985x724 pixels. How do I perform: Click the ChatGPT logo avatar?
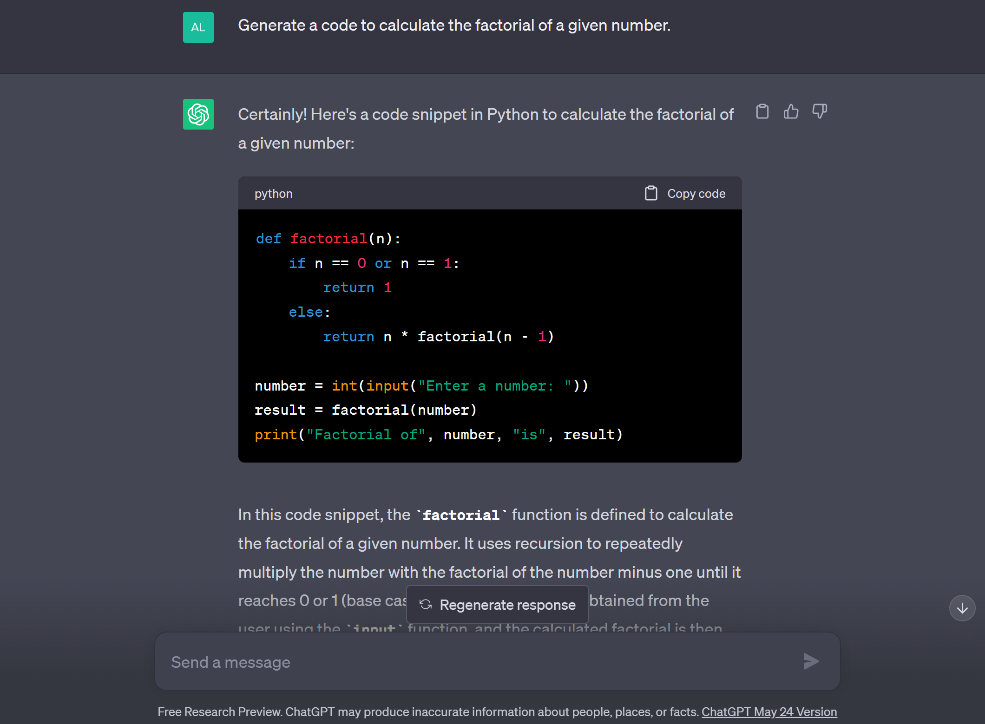point(198,114)
